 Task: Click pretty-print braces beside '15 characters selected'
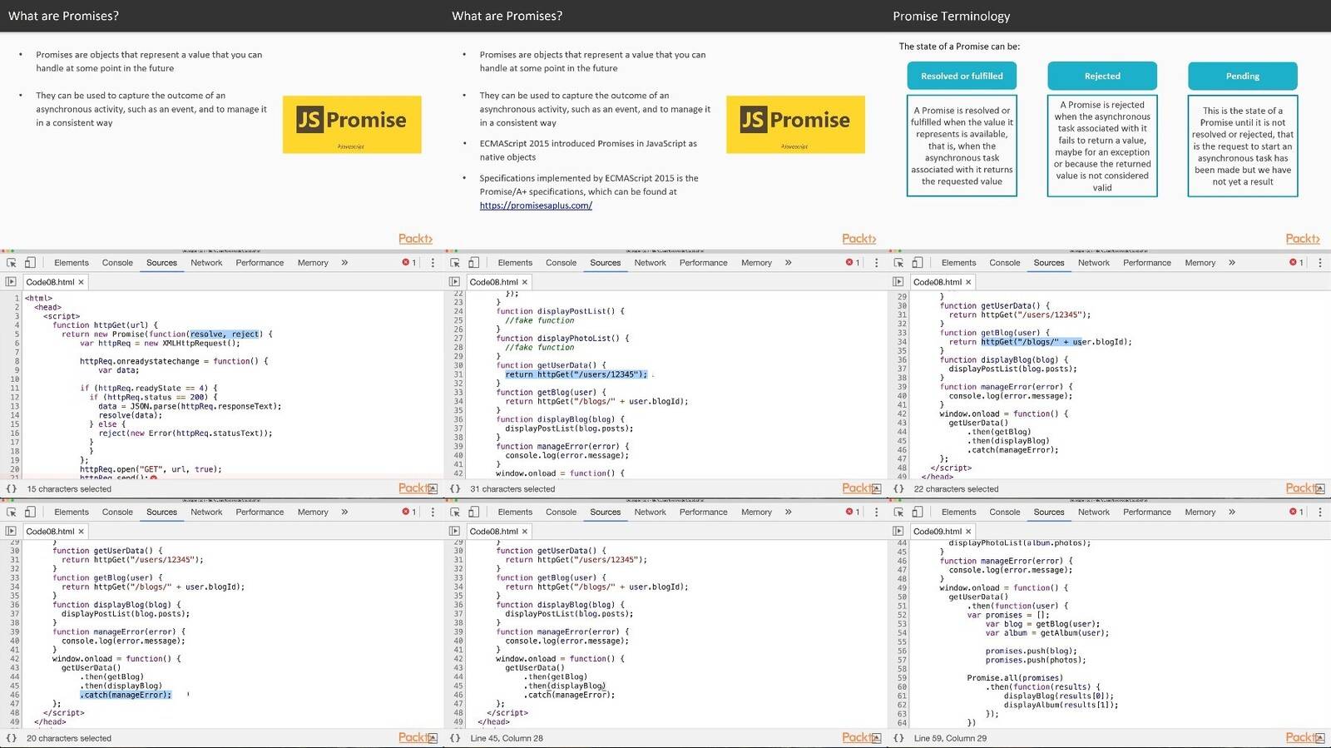tap(12, 489)
